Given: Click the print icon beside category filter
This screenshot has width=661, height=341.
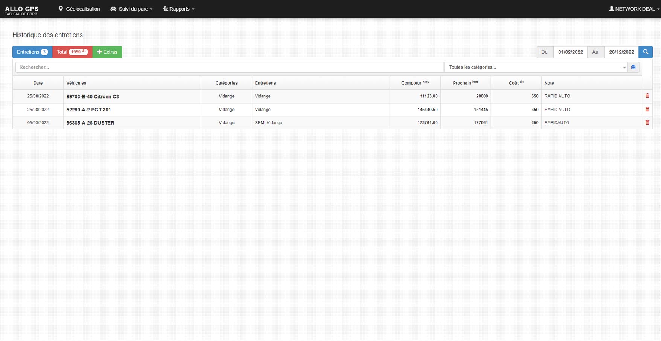Looking at the screenshot, I should coord(633,67).
